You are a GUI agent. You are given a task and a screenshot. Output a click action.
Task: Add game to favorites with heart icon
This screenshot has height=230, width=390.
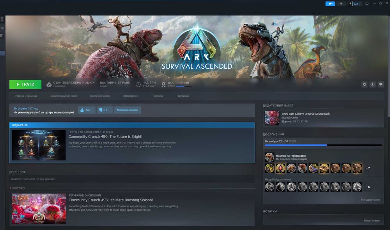tap(381, 85)
